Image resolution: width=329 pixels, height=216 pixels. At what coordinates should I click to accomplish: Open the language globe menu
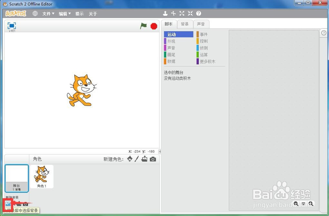click(x=35, y=13)
